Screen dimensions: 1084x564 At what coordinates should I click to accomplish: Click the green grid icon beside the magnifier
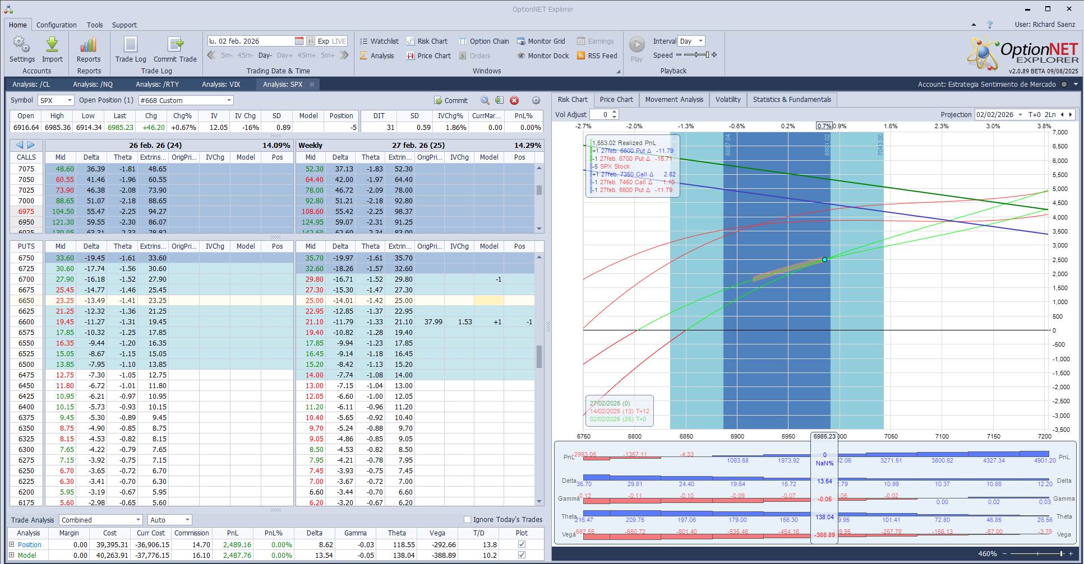pyautogui.click(x=499, y=100)
